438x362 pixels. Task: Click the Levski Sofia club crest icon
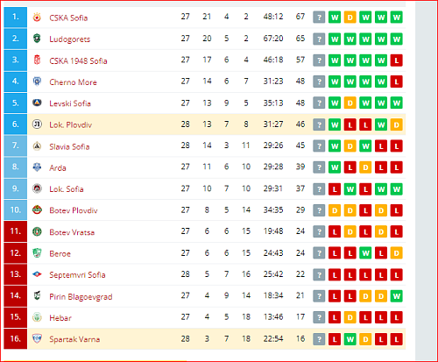pyautogui.click(x=37, y=103)
